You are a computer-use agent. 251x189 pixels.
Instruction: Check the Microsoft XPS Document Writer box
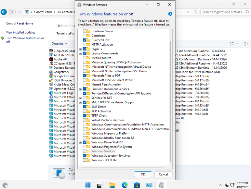point(85,80)
